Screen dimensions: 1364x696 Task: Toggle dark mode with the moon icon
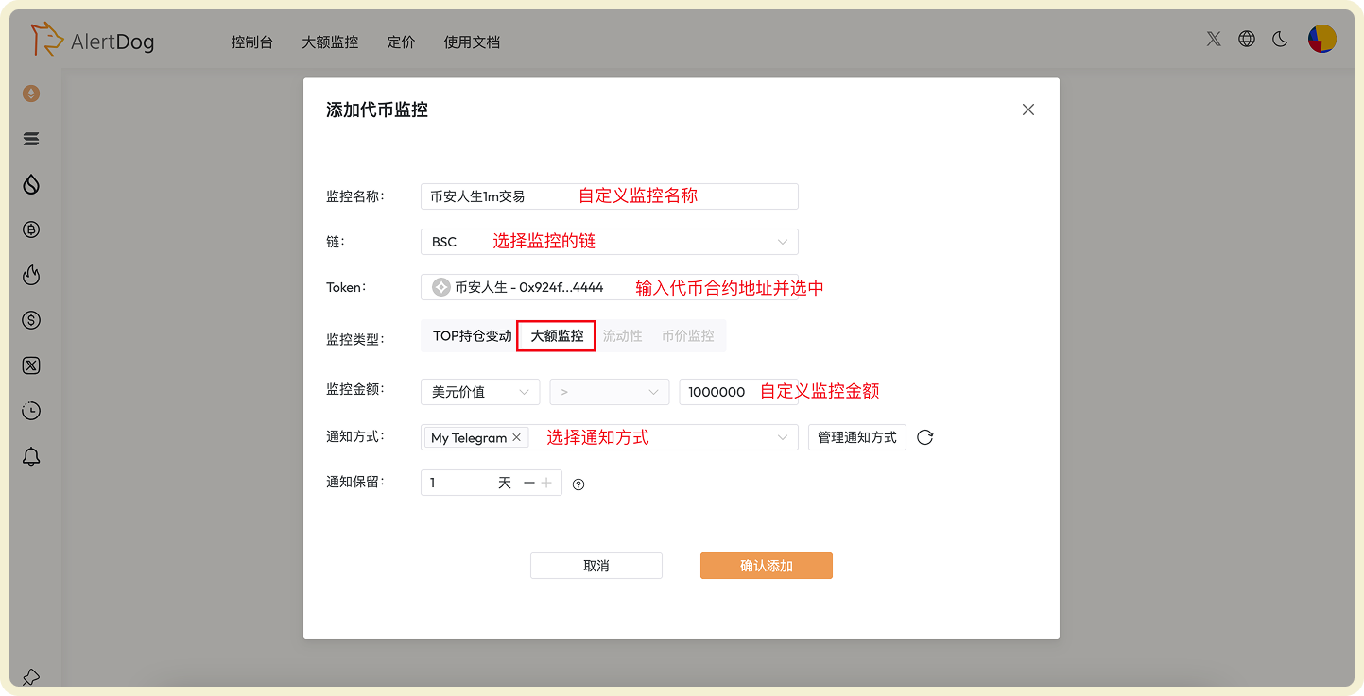pyautogui.click(x=1280, y=39)
